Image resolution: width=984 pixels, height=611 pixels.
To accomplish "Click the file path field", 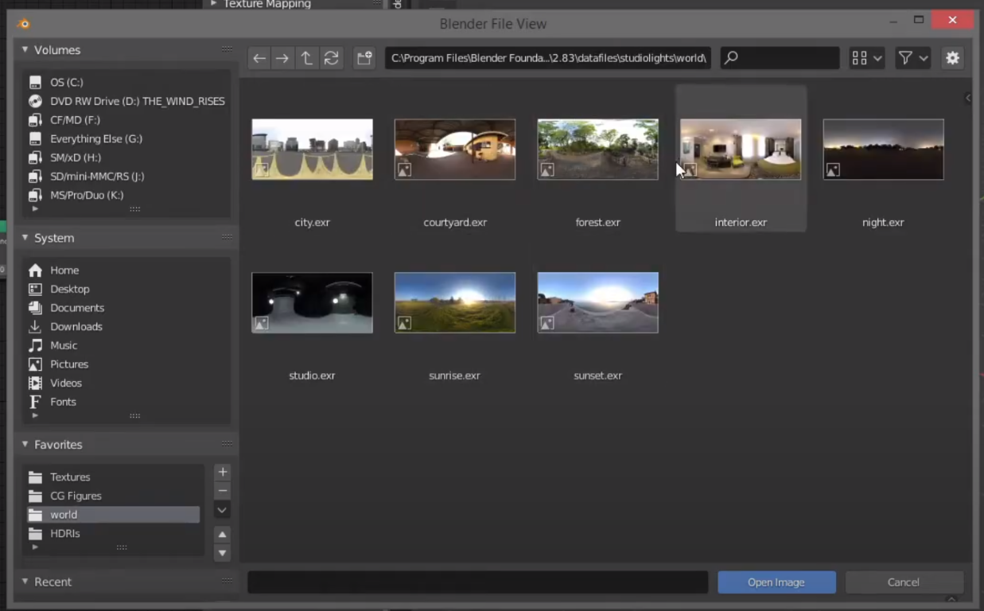I will coord(548,58).
